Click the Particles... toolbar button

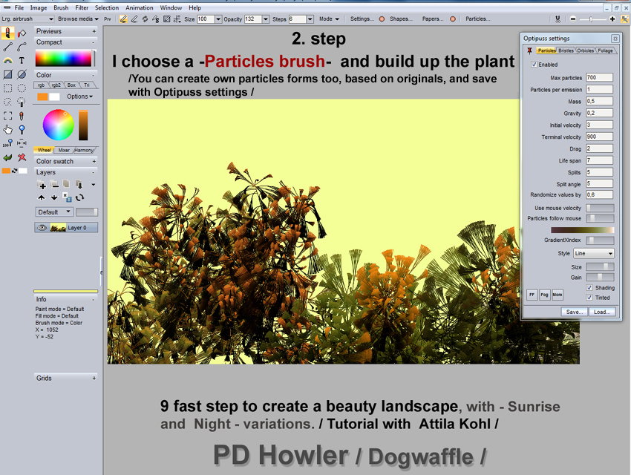click(x=477, y=19)
